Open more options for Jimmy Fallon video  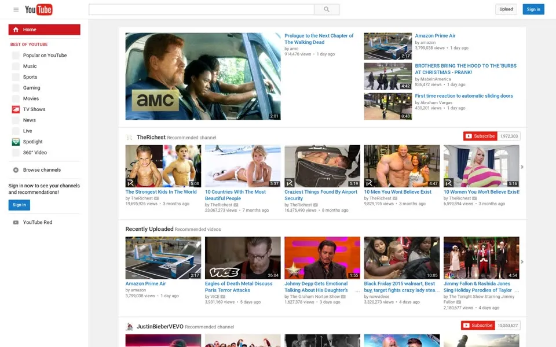coord(517,290)
